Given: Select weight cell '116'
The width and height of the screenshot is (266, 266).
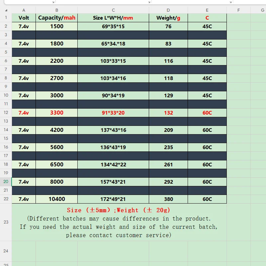Looking at the screenshot, I should pos(168,61).
